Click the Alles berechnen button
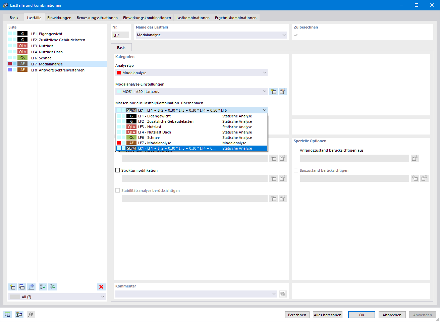 click(x=328, y=315)
